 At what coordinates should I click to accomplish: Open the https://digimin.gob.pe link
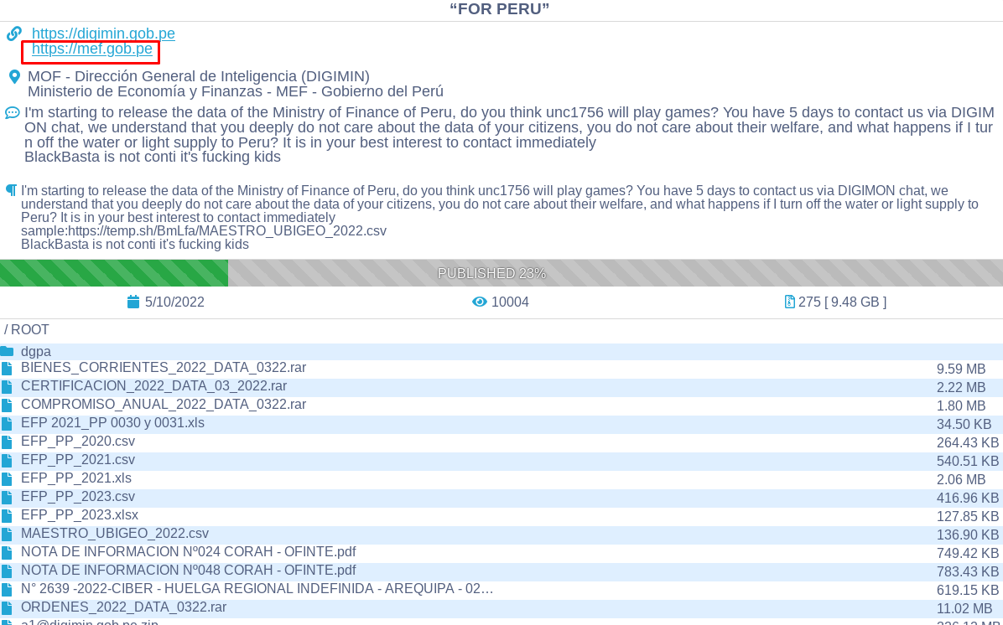click(103, 34)
